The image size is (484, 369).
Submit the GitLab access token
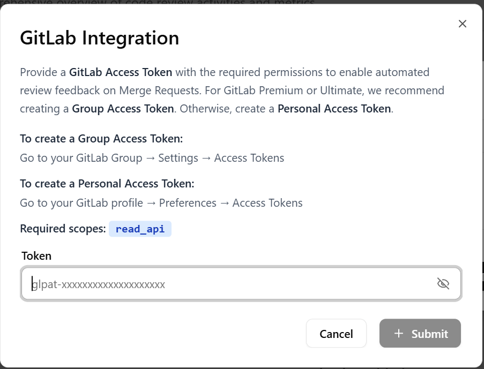tap(420, 334)
